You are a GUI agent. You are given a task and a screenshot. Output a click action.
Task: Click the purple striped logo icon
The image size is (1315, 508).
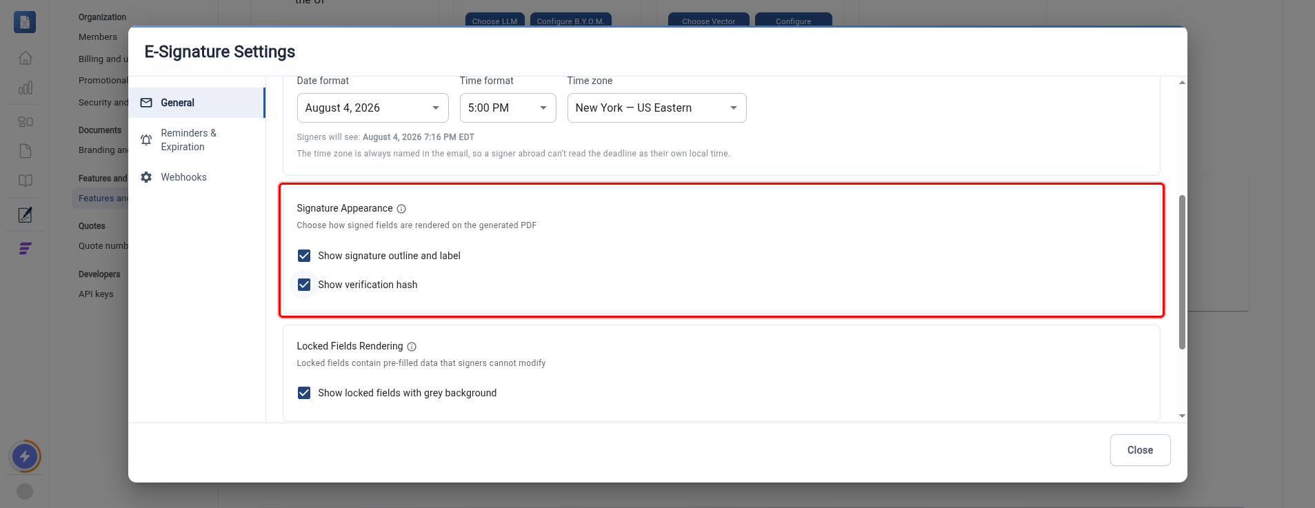coord(26,248)
